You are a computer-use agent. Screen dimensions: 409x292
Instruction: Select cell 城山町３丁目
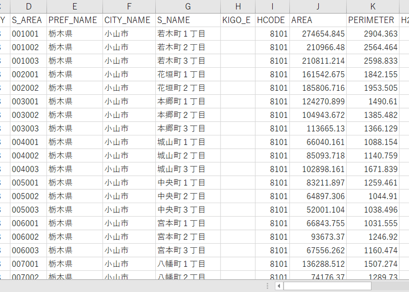[188, 169]
